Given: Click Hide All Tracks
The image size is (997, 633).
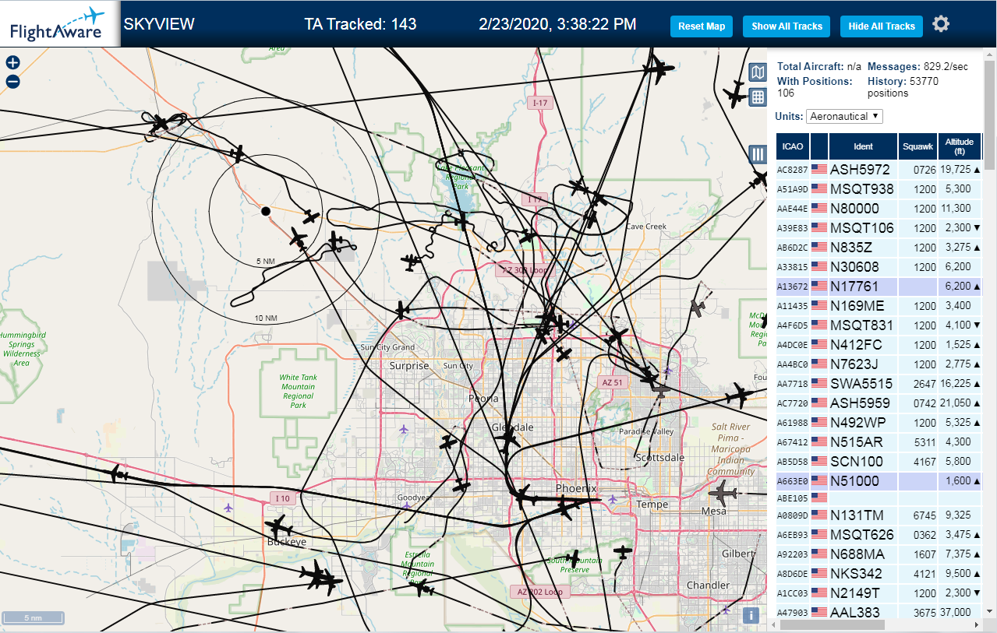Looking at the screenshot, I should coord(882,26).
